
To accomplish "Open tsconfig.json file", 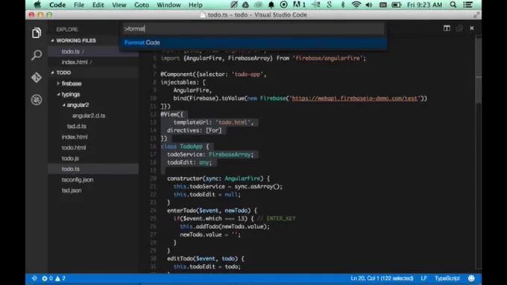I will point(78,179).
